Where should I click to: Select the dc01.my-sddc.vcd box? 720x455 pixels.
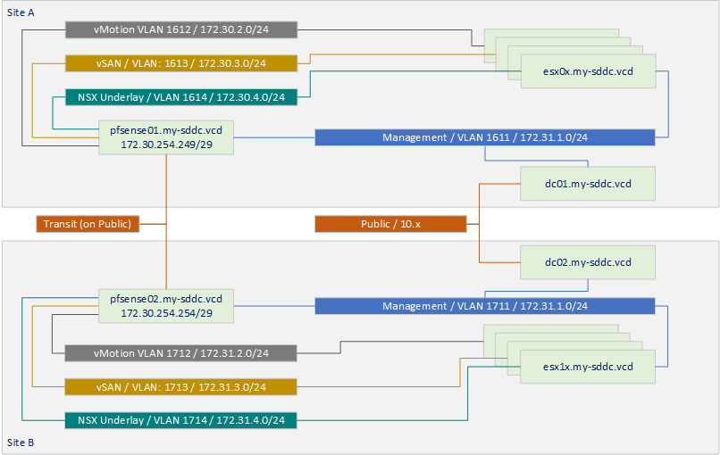(x=588, y=184)
